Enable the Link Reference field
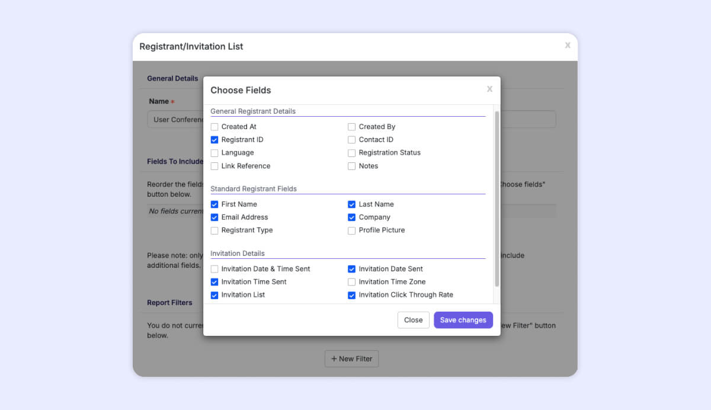The width and height of the screenshot is (711, 410). click(x=214, y=166)
